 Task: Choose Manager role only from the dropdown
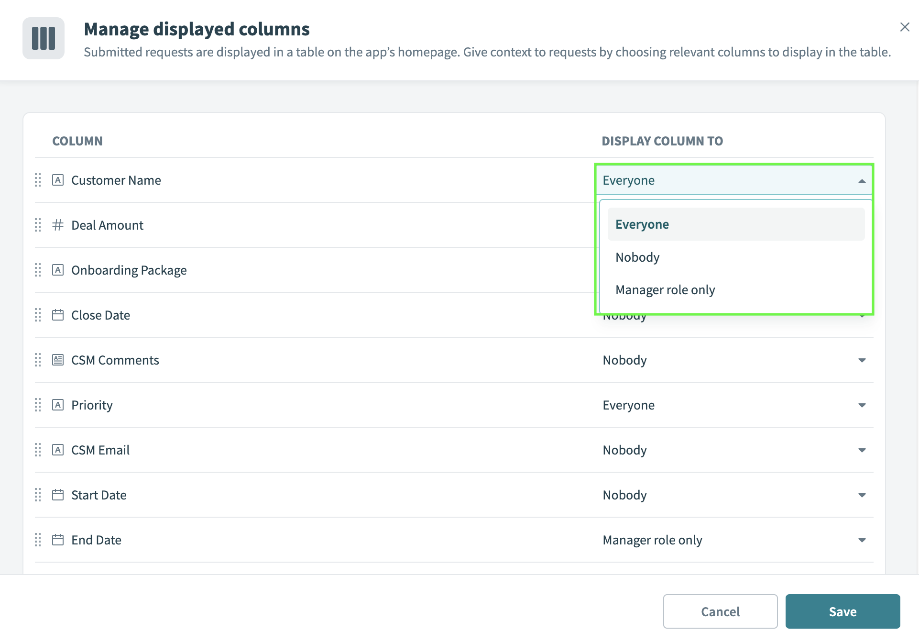click(665, 289)
